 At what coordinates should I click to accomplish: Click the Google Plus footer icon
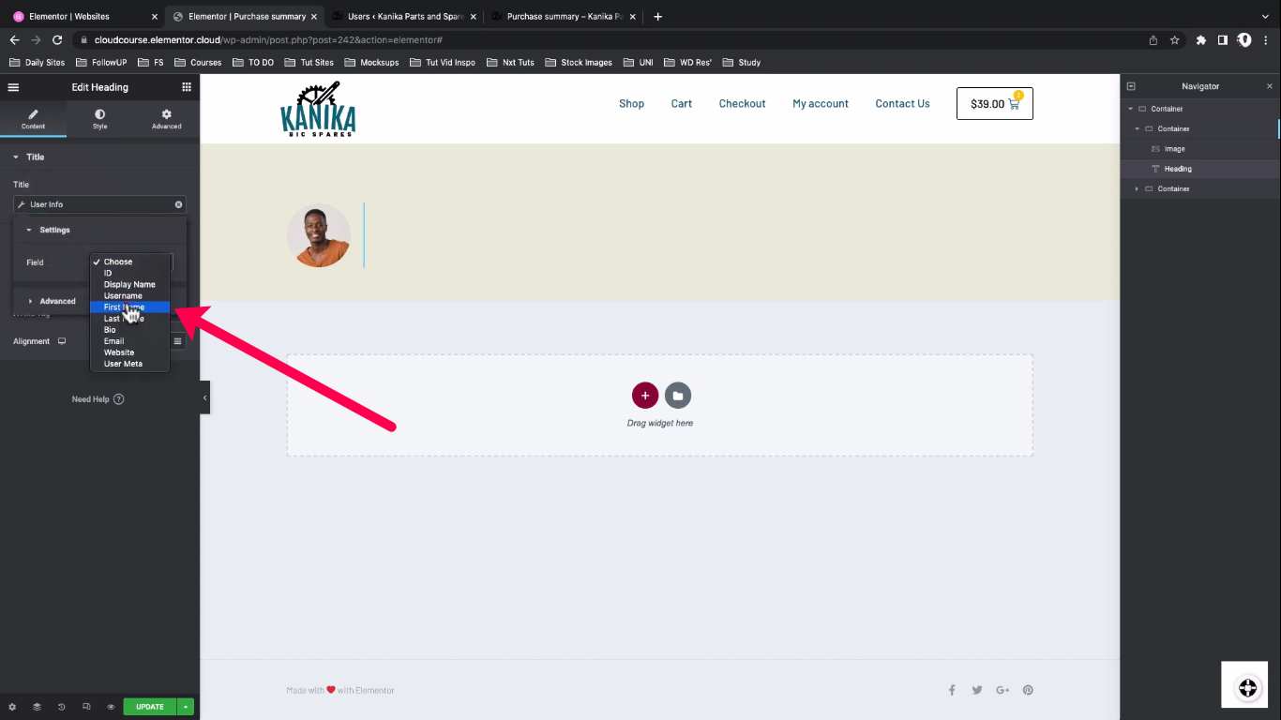1002,690
